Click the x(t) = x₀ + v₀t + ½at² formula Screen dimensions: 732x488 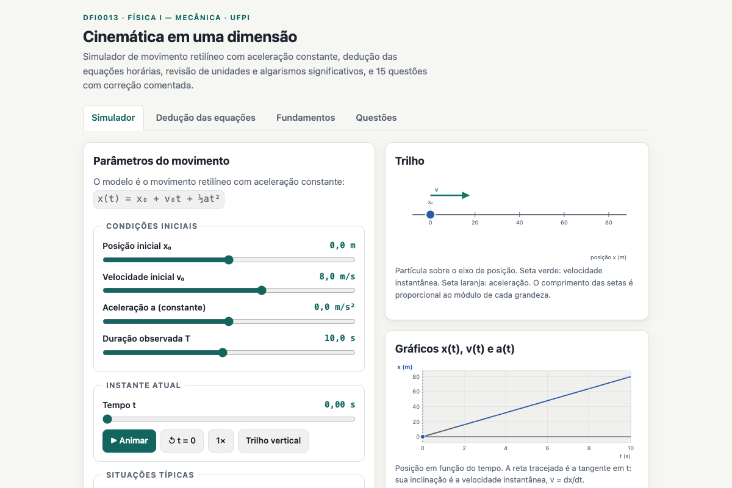point(159,199)
